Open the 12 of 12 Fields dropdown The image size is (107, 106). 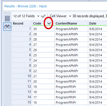[38, 16]
